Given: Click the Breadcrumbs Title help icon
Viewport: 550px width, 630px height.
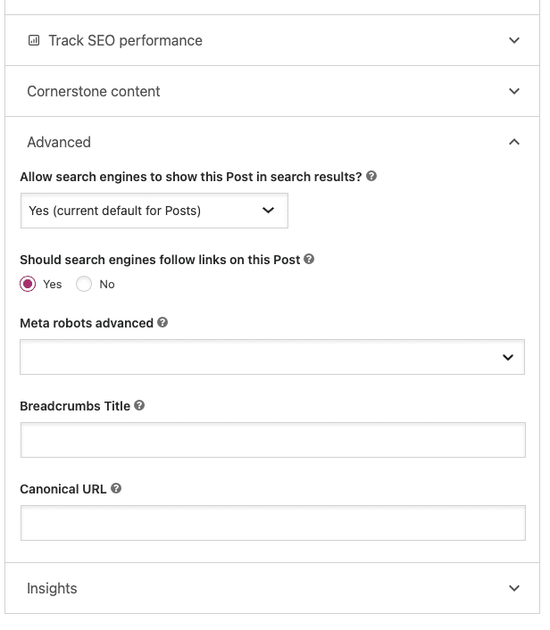Looking at the screenshot, I should (x=139, y=405).
